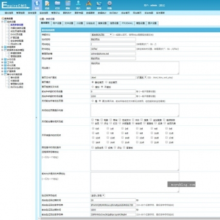The width and height of the screenshot is (220, 220).
Task: Click the 前台PHP超时时间 input with value 0
Action: [113, 92]
